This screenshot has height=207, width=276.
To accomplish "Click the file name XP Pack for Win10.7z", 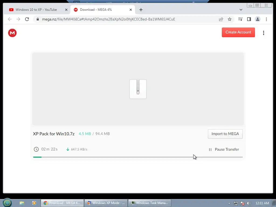I will [54, 134].
